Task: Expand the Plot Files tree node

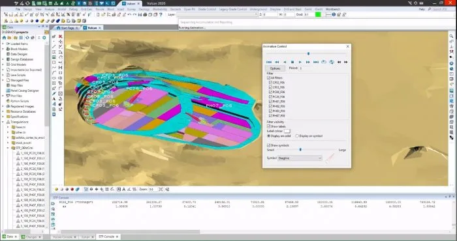Action: click(3, 96)
